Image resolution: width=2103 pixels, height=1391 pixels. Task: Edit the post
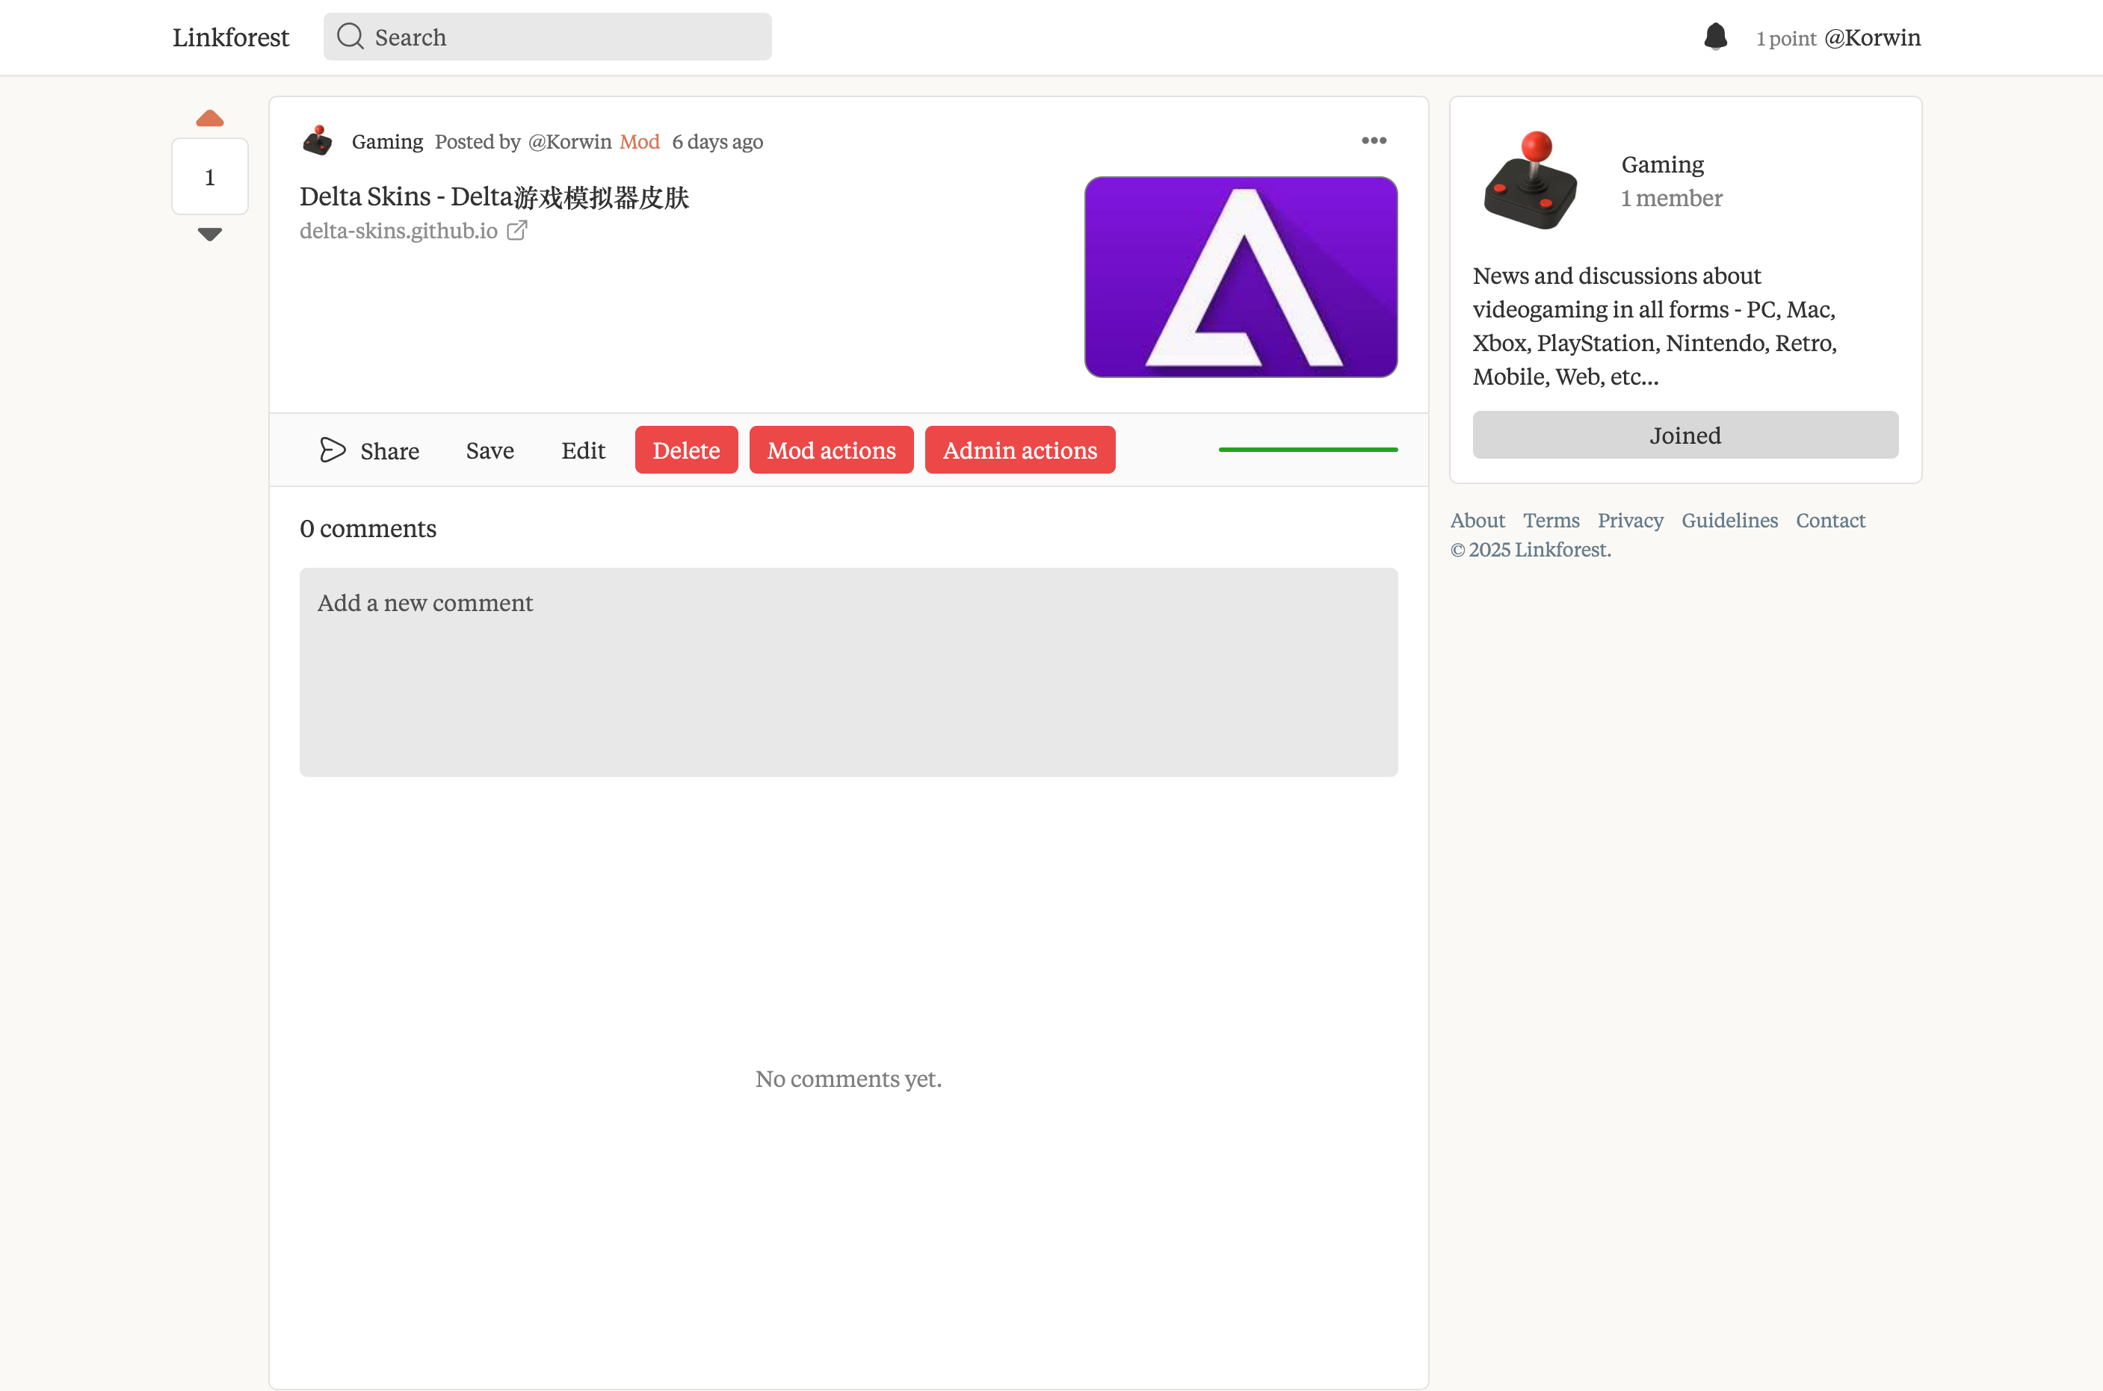[x=583, y=450]
